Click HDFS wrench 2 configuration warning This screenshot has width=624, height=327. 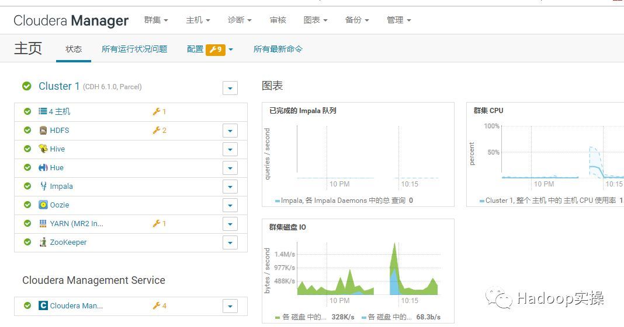pos(160,130)
